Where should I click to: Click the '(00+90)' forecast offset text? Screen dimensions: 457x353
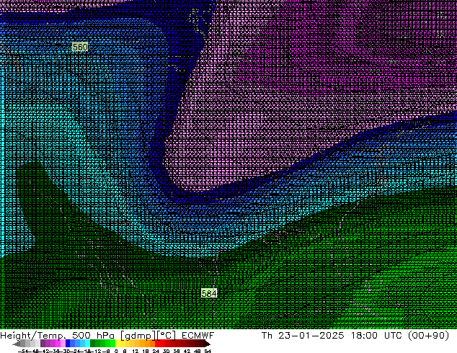428,336
